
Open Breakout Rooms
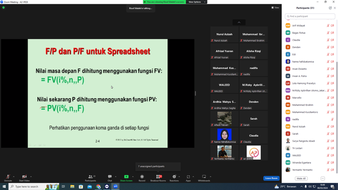click(158, 178)
